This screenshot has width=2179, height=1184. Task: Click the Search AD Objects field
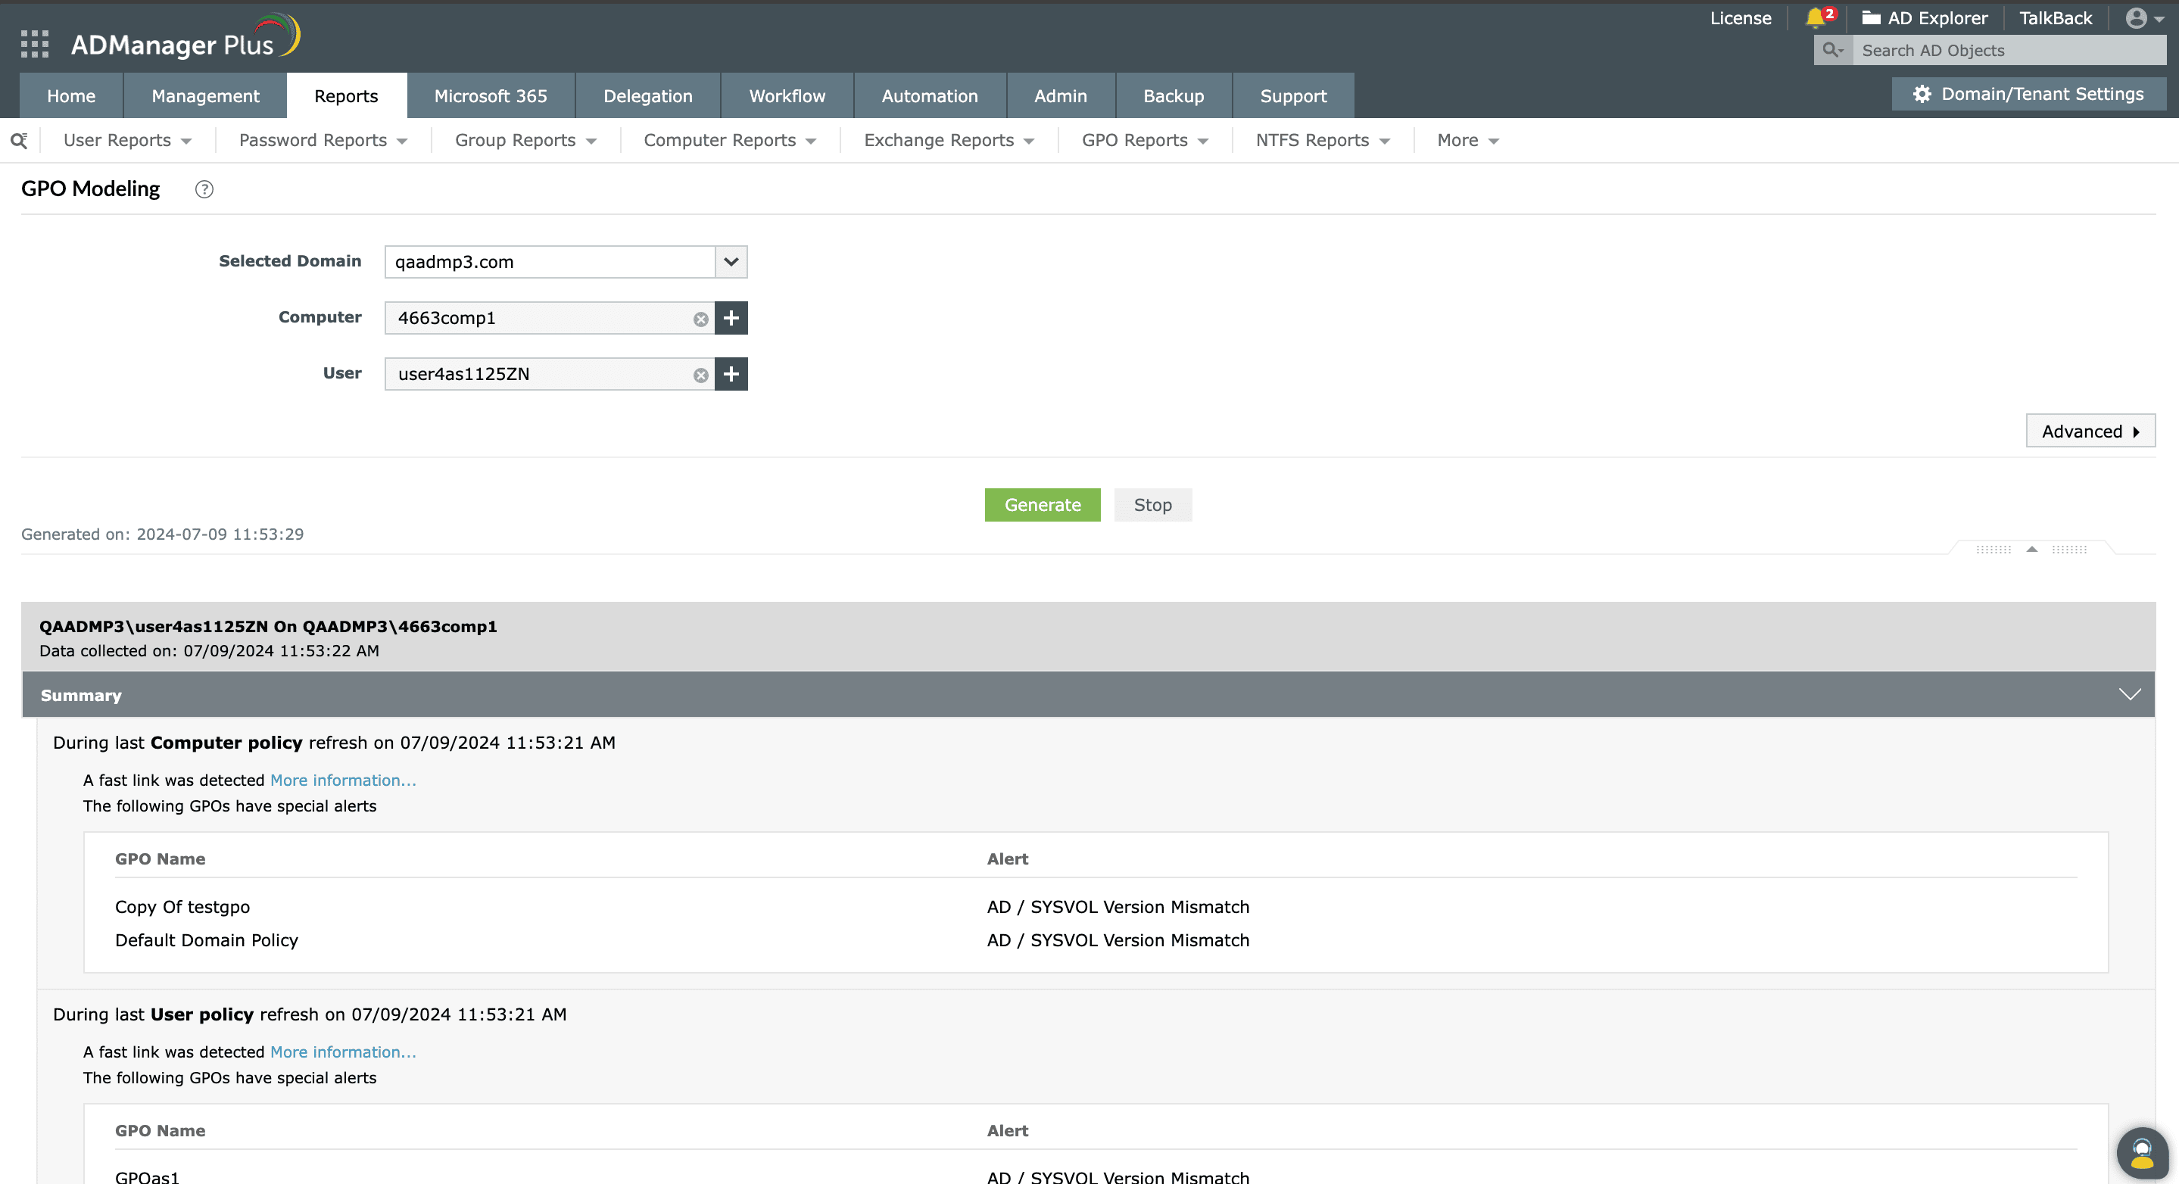coord(2007,50)
